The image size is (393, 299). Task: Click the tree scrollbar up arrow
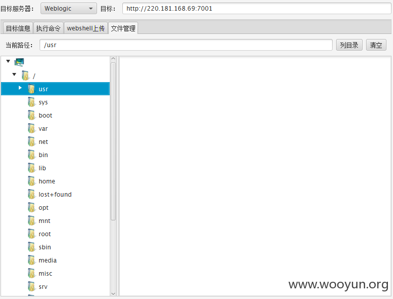(x=113, y=59)
